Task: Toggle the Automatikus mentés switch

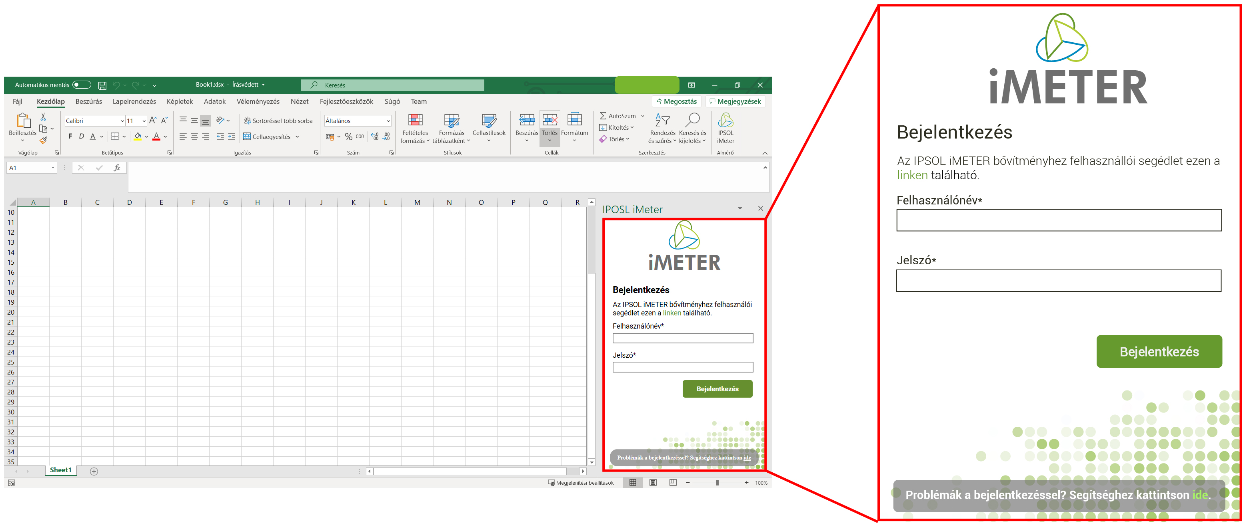Action: [x=82, y=85]
